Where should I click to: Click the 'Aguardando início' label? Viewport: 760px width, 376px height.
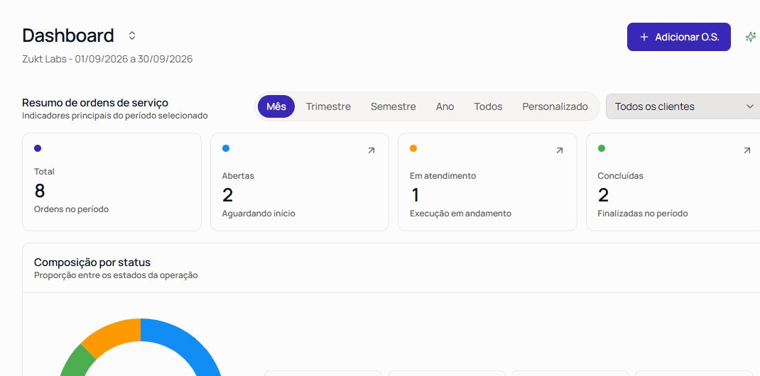pyautogui.click(x=259, y=214)
